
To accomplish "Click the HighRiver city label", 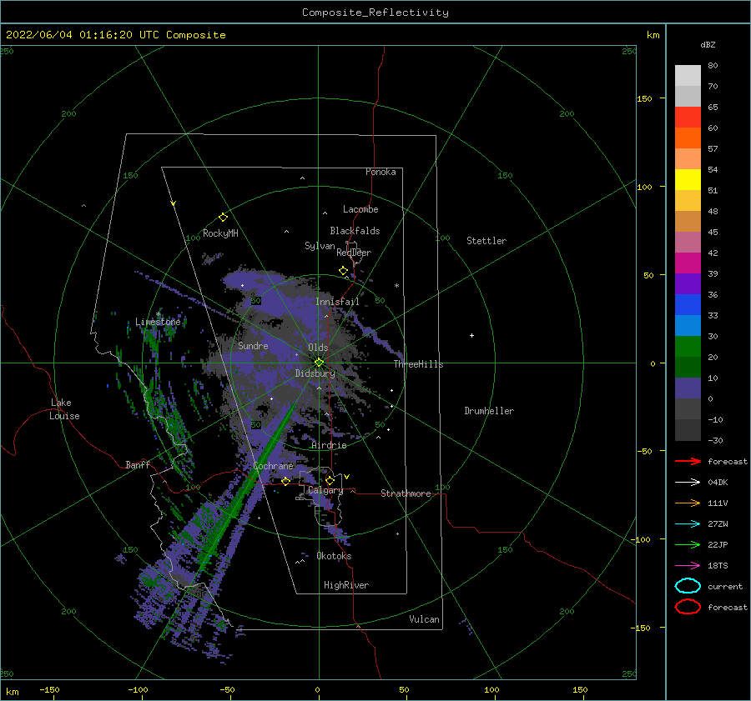I will (x=345, y=585).
